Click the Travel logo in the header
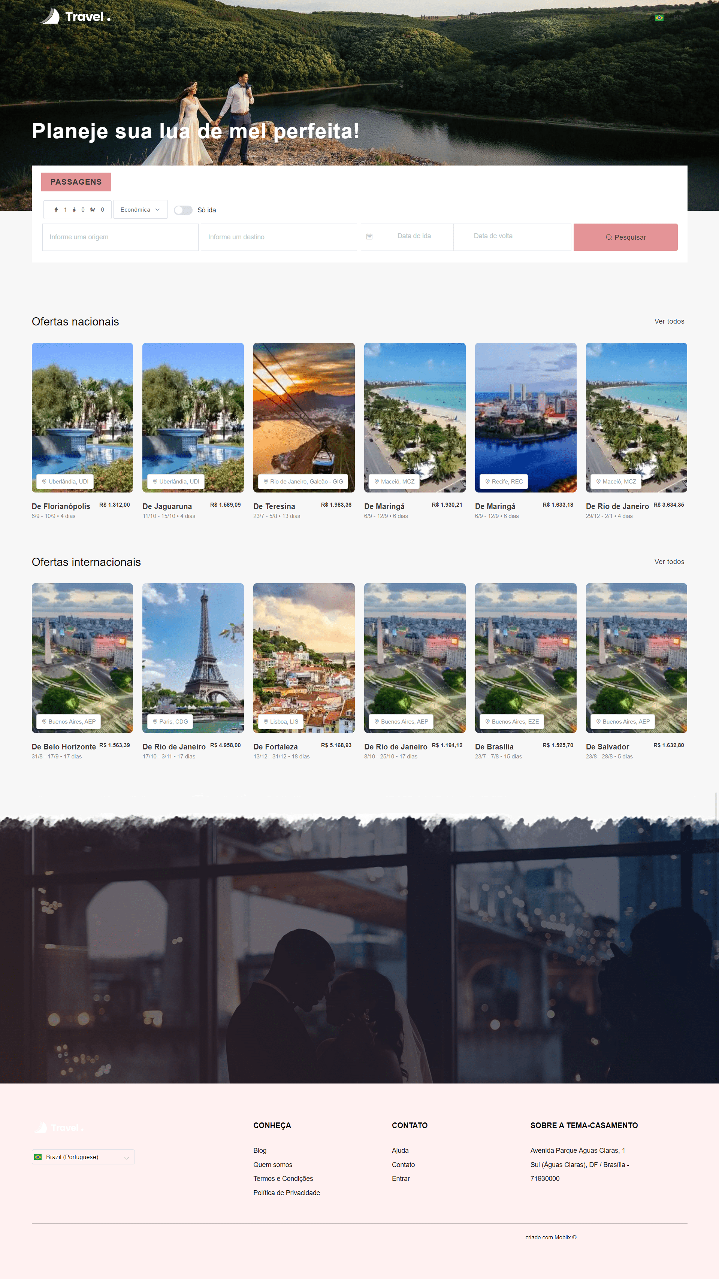This screenshot has width=719, height=1279. (x=75, y=16)
